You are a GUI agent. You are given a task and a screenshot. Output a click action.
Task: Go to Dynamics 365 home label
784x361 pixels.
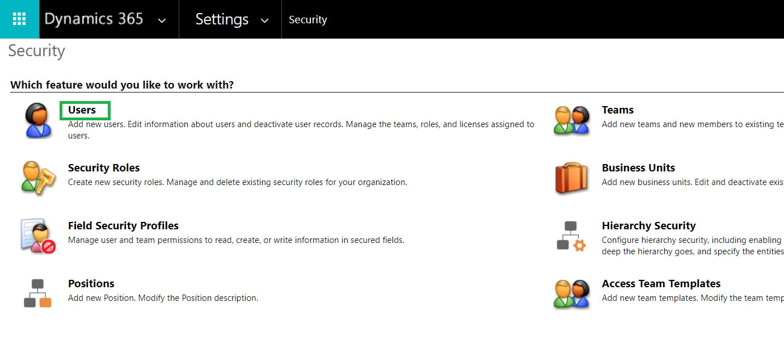[94, 19]
